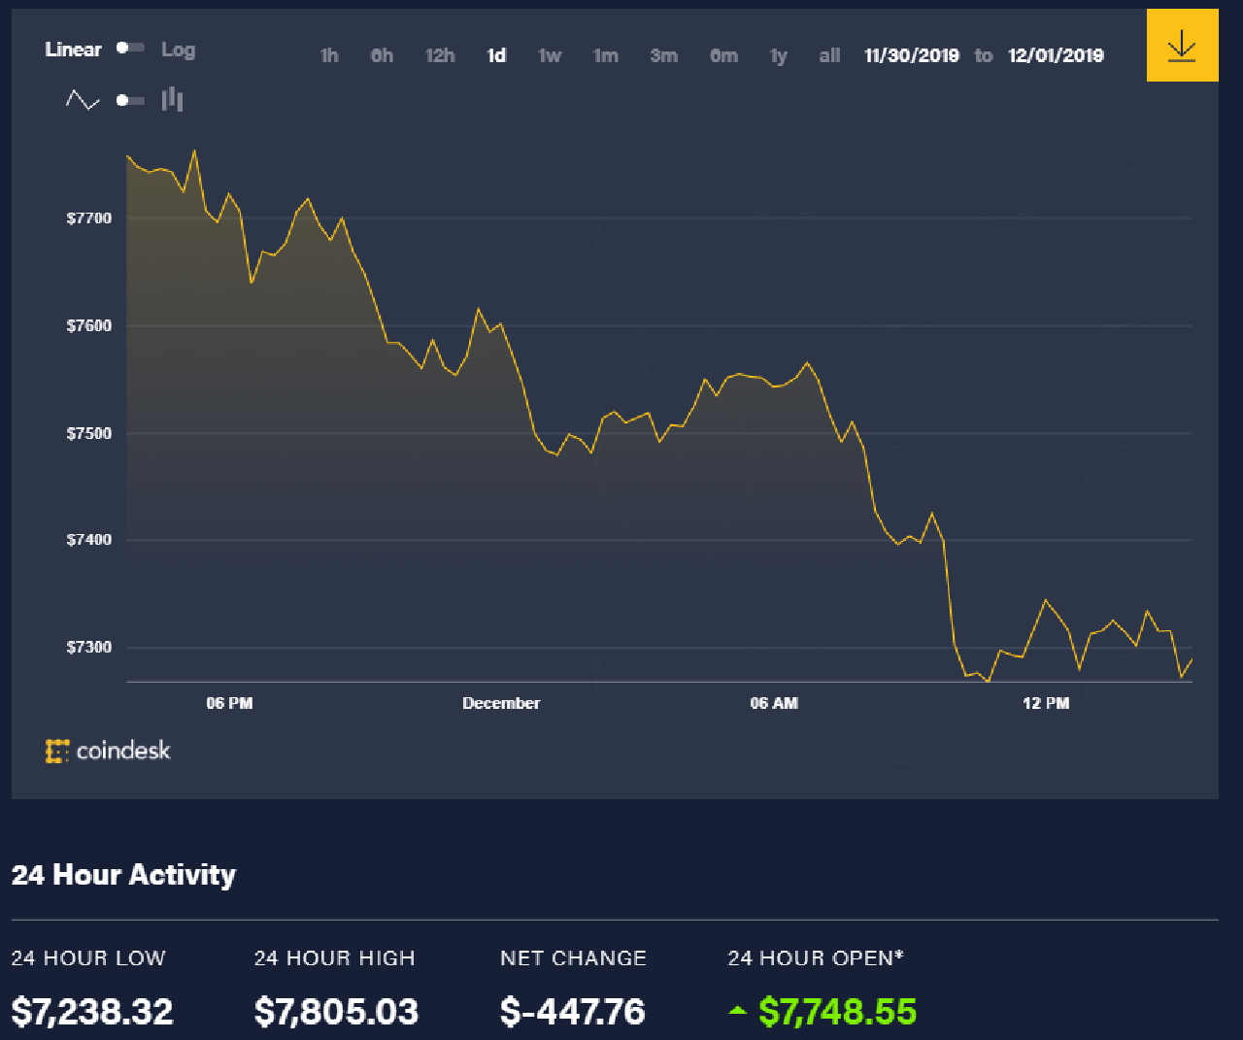Switch to the 6h time range
Image resolution: width=1243 pixels, height=1040 pixels.
click(x=382, y=55)
